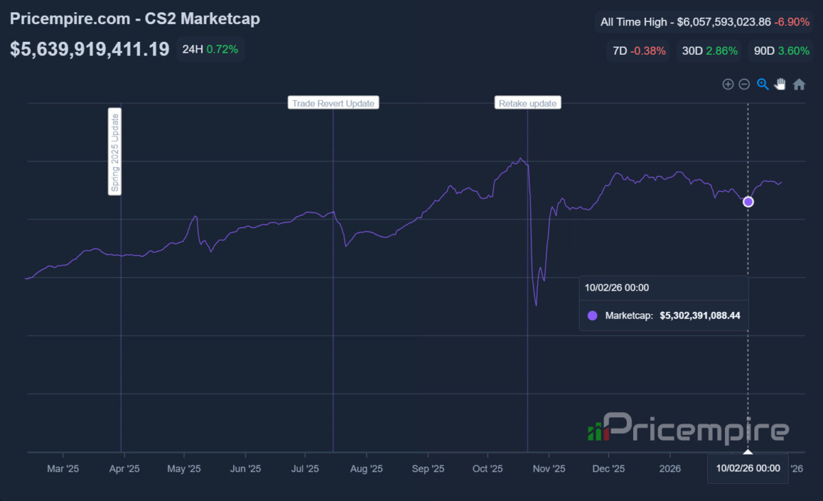Select the 24H change badge
Image resolution: width=823 pixels, height=501 pixels.
tap(211, 49)
